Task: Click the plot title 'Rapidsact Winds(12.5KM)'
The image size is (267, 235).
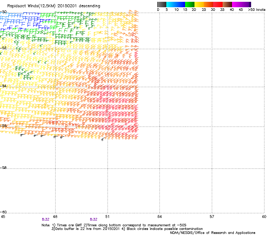Action: click(x=31, y=6)
